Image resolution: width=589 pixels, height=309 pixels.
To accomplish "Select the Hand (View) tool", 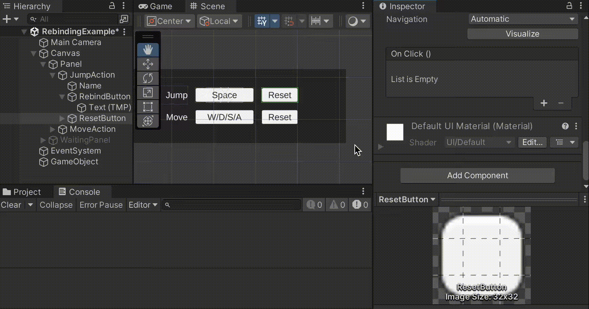I will [x=148, y=50].
